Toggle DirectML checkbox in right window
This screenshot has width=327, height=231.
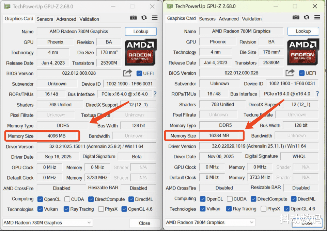[294, 199]
